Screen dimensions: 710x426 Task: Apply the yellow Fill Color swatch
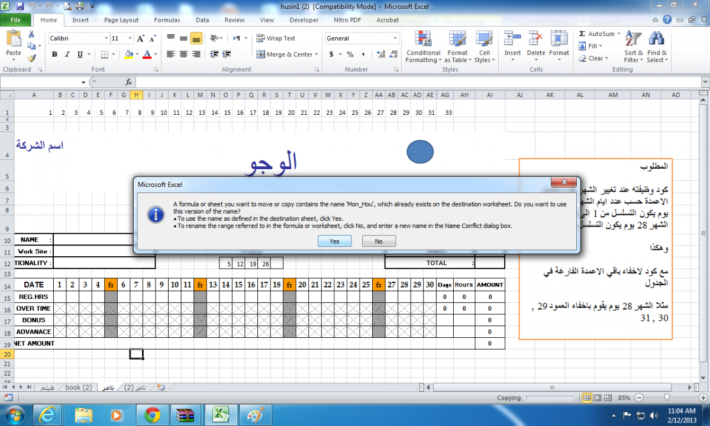click(128, 54)
